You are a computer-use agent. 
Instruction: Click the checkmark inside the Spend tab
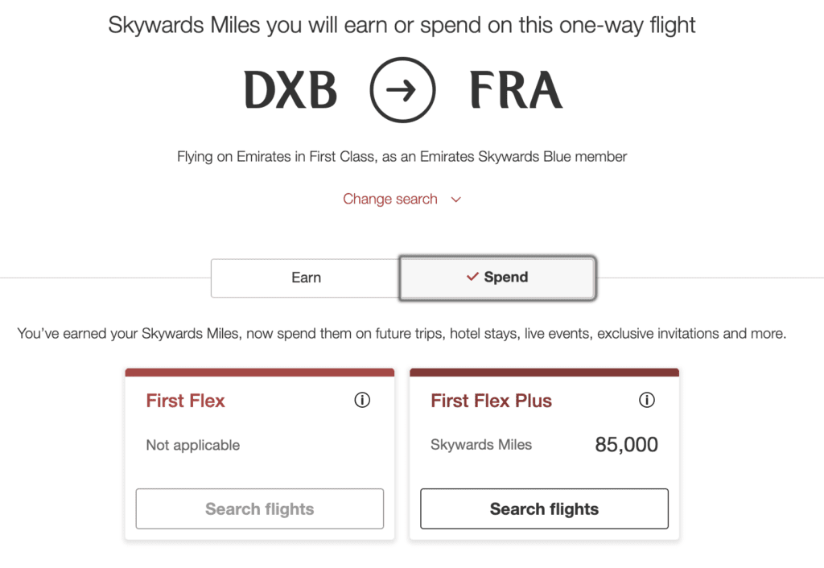pos(471,277)
